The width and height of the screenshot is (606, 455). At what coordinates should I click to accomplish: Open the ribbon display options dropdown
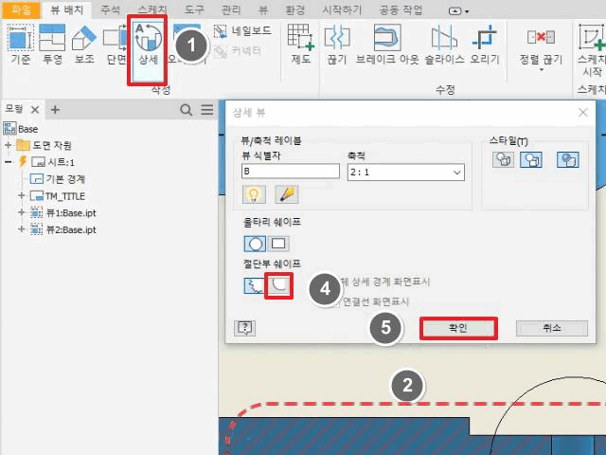(458, 11)
